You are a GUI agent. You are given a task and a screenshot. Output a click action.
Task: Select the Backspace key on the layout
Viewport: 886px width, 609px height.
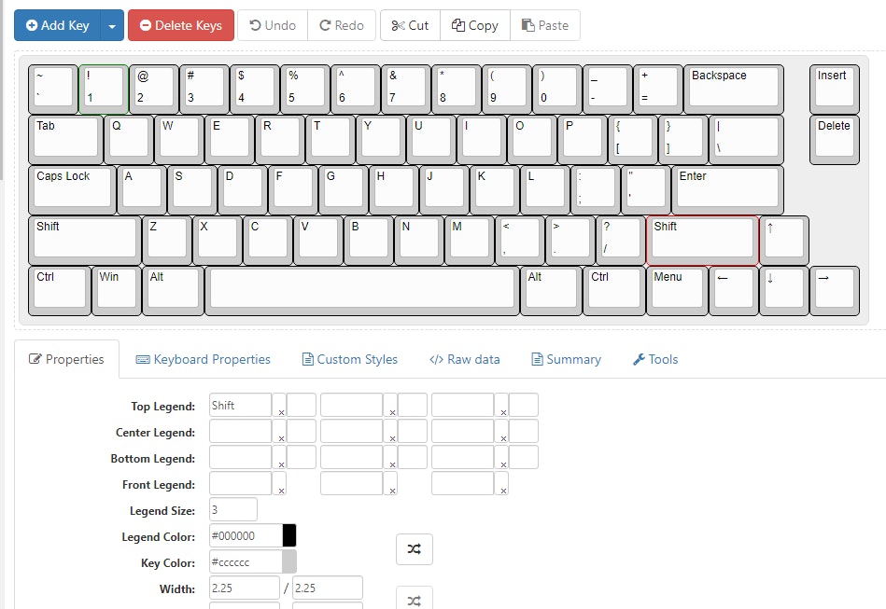coord(732,88)
